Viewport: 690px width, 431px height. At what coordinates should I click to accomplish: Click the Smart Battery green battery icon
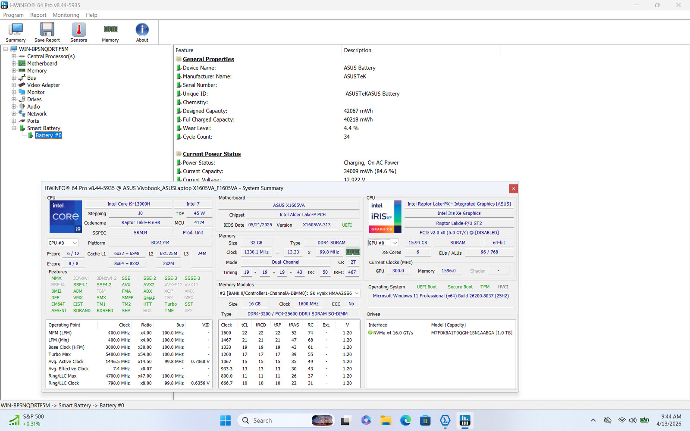[22, 128]
